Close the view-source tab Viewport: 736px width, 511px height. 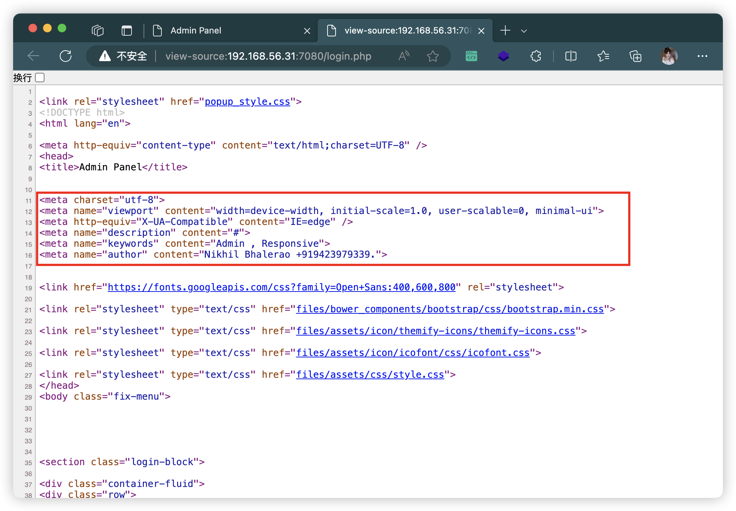(x=481, y=31)
